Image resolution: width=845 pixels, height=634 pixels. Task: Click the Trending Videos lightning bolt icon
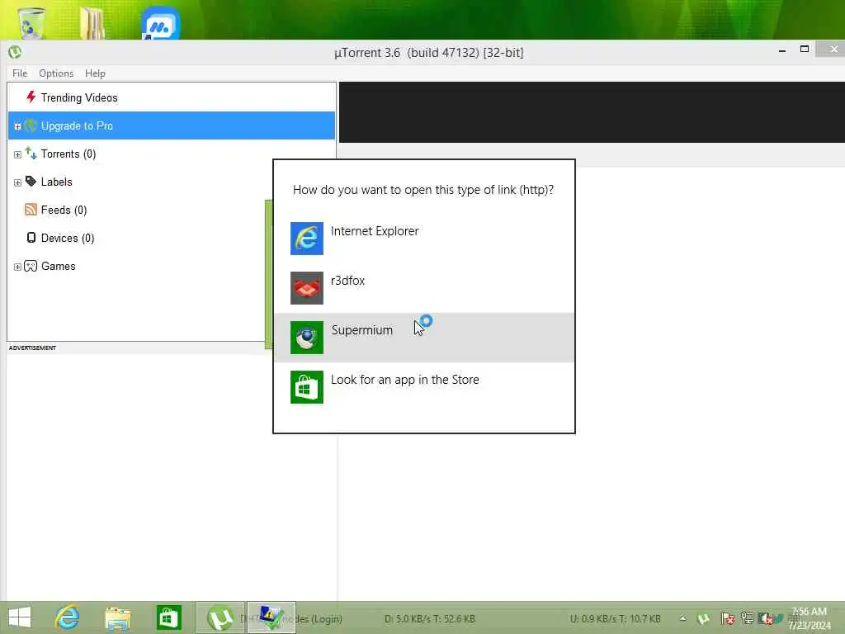coord(31,97)
